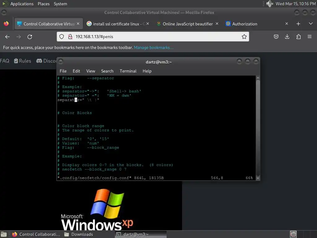The image size is (317, 238).
Task: Reload the current page
Action: (x=30, y=37)
